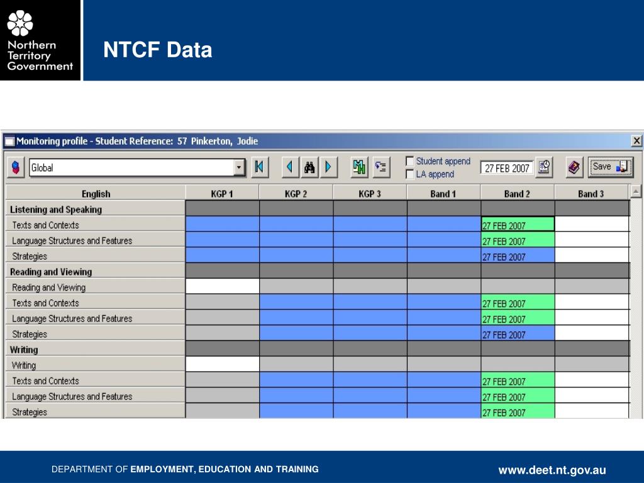Screen dimensions: 644x483
Task: Select the non-bold Reading and Viewing row
Action: (x=96, y=287)
